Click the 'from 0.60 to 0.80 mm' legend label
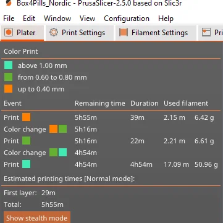 click(x=53, y=77)
